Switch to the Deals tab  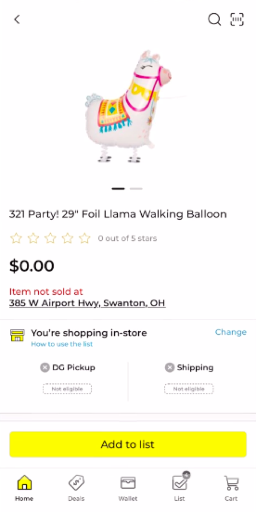76,486
